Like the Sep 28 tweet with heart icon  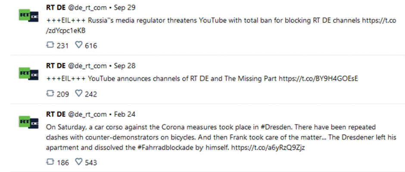tap(78, 94)
